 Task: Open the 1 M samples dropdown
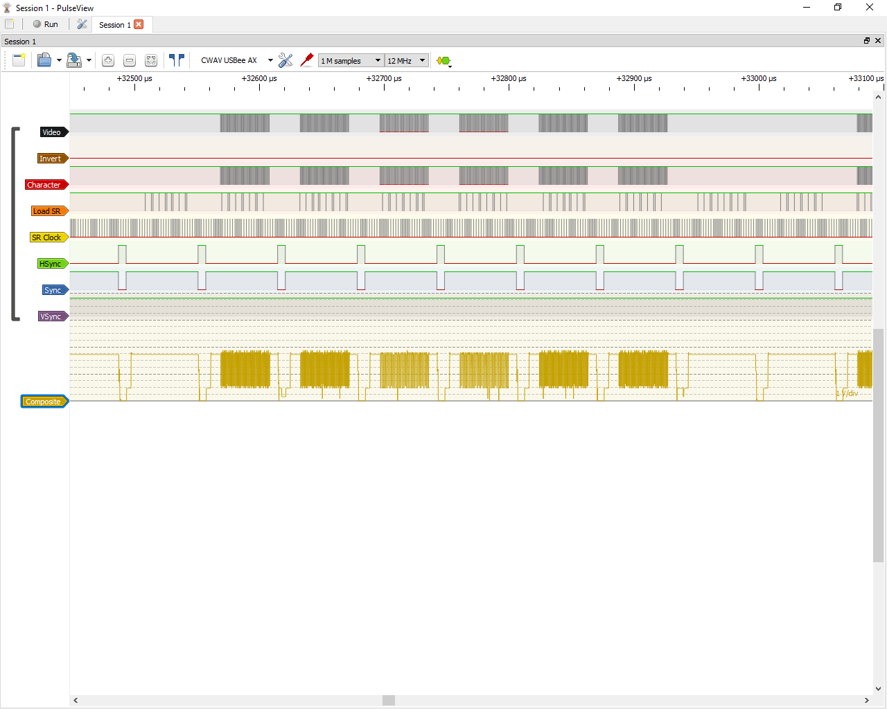coord(351,60)
